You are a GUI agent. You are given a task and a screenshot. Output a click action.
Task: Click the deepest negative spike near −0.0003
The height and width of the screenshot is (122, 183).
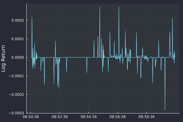[165, 110]
